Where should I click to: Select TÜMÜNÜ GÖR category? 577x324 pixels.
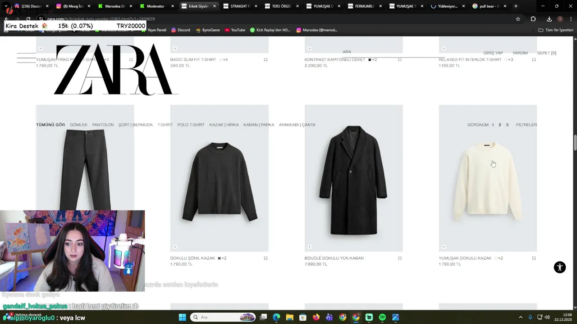[50, 125]
